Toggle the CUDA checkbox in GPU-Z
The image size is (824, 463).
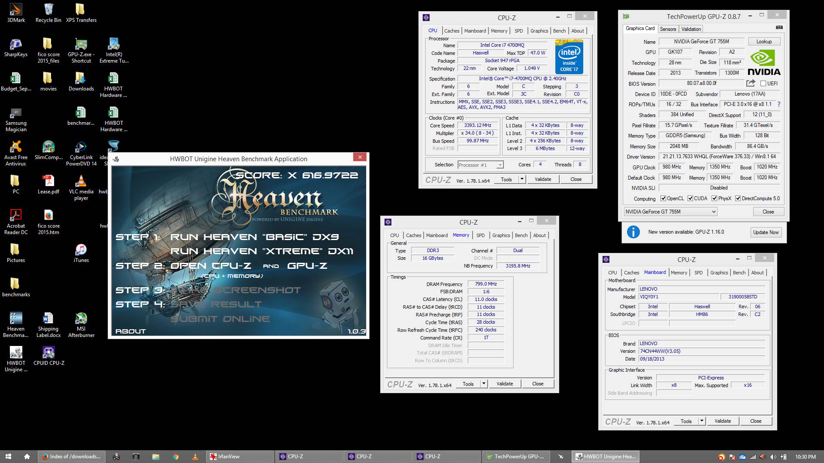click(x=690, y=198)
